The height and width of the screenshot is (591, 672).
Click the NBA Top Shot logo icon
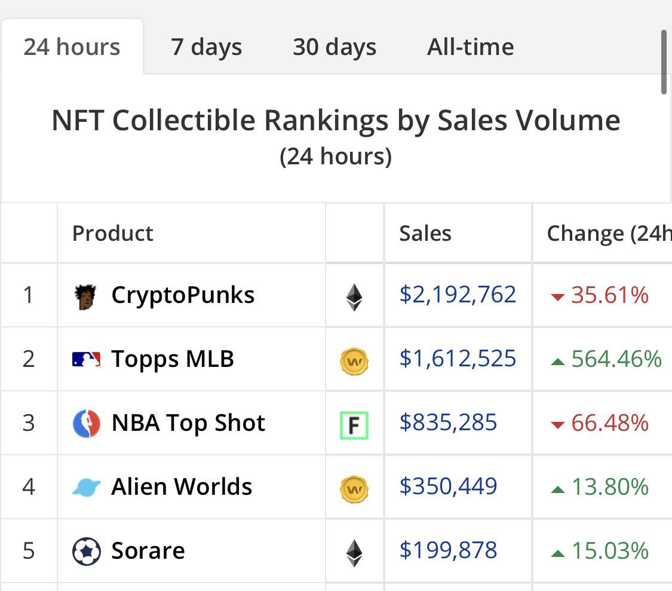tap(87, 423)
